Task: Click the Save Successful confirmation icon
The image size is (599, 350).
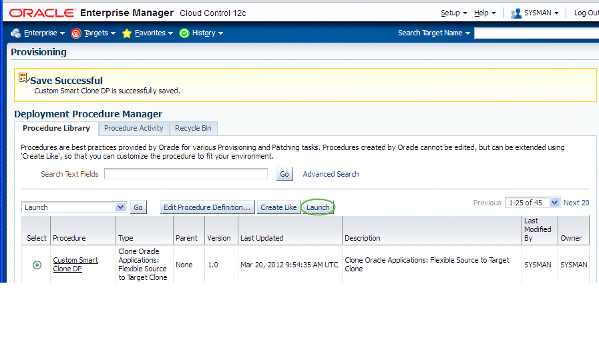Action: tap(23, 78)
